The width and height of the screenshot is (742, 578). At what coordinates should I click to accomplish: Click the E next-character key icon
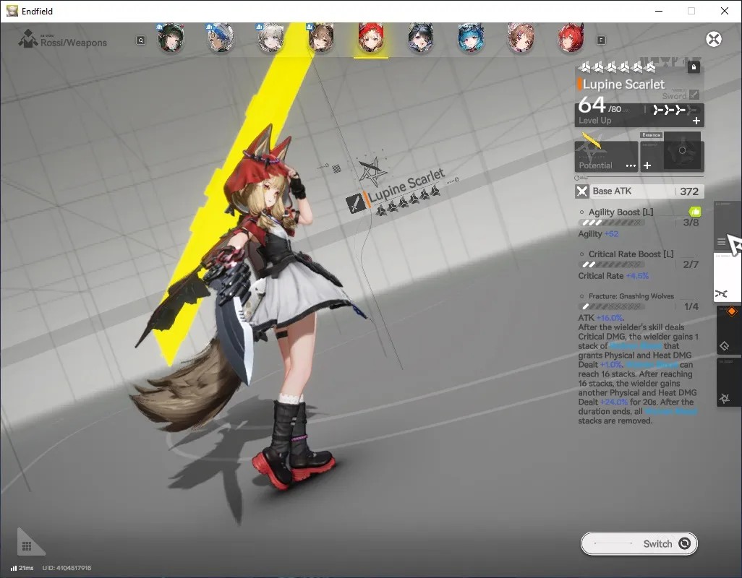601,40
